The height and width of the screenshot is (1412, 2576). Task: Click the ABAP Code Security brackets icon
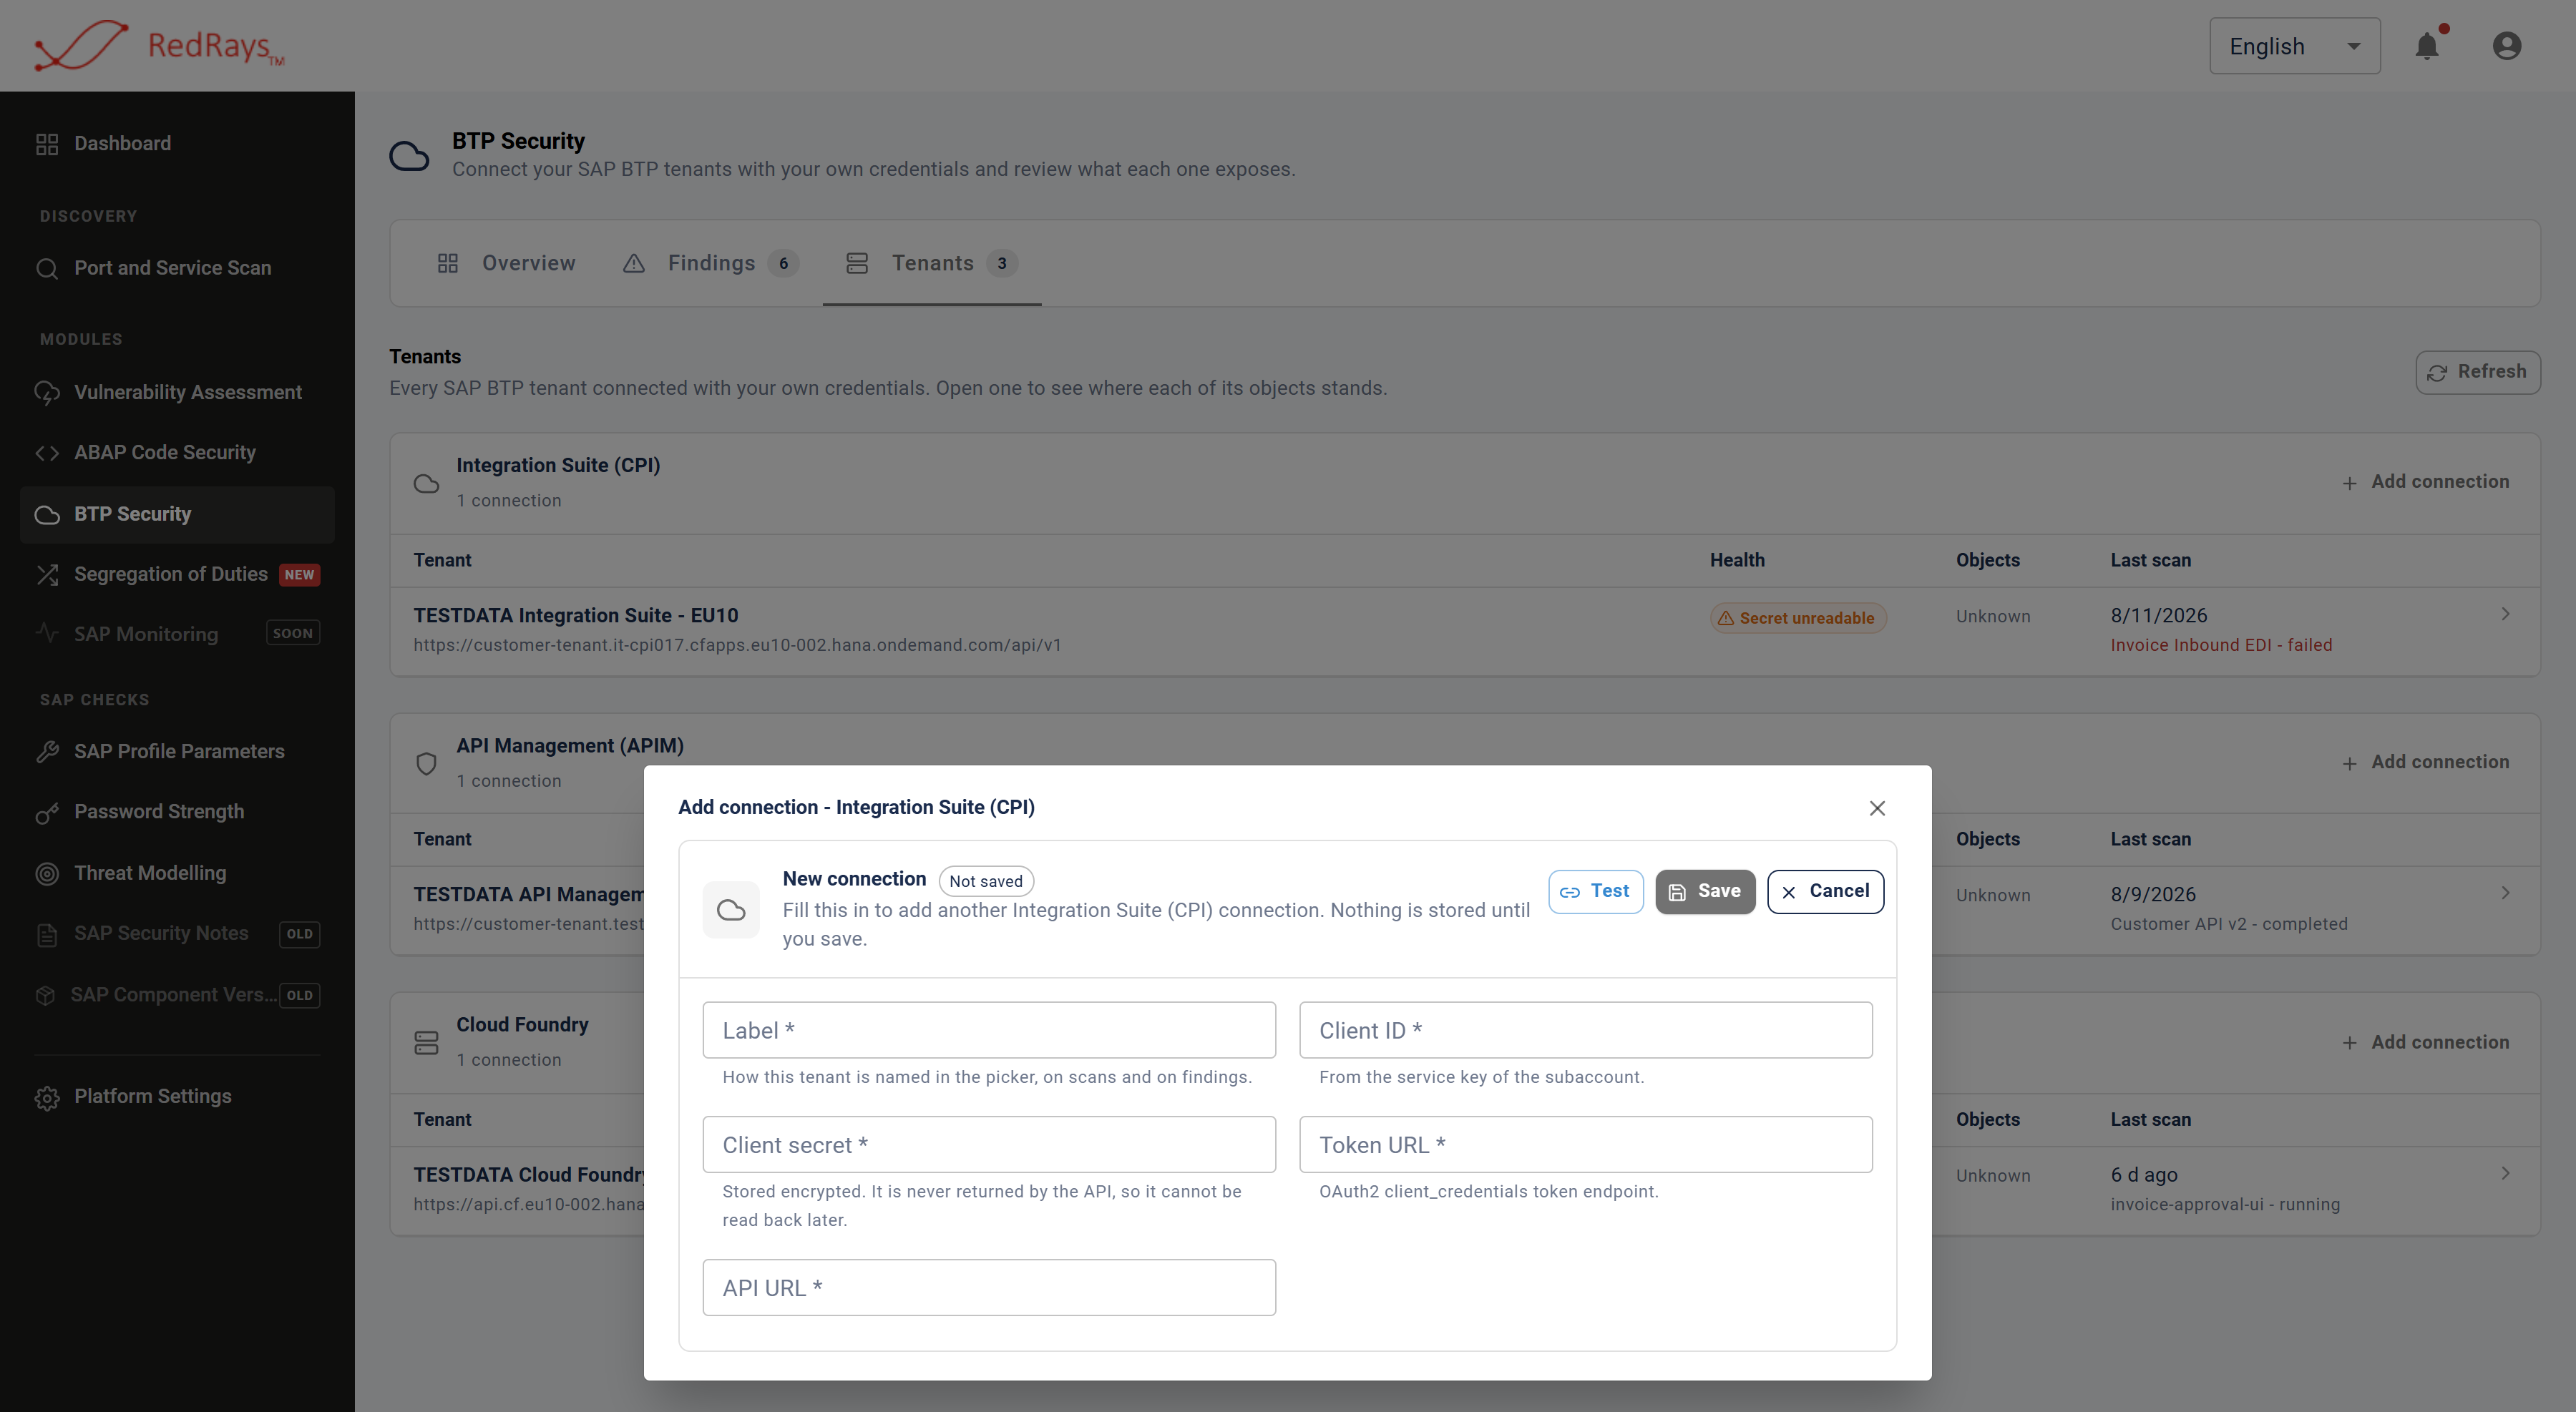click(47, 453)
